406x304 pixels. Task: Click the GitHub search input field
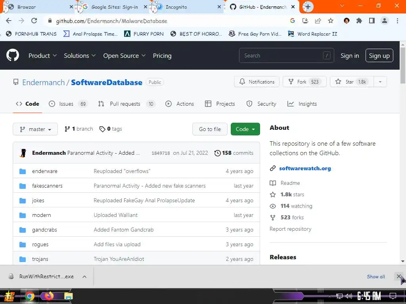click(x=286, y=55)
